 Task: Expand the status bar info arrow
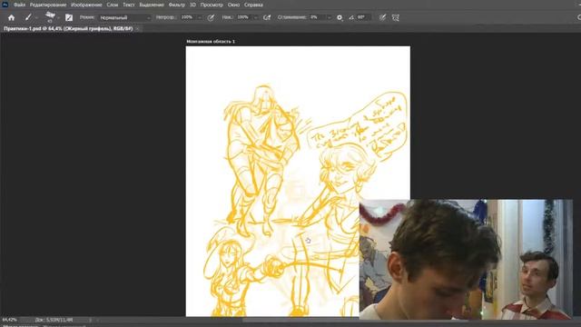click(x=90, y=320)
